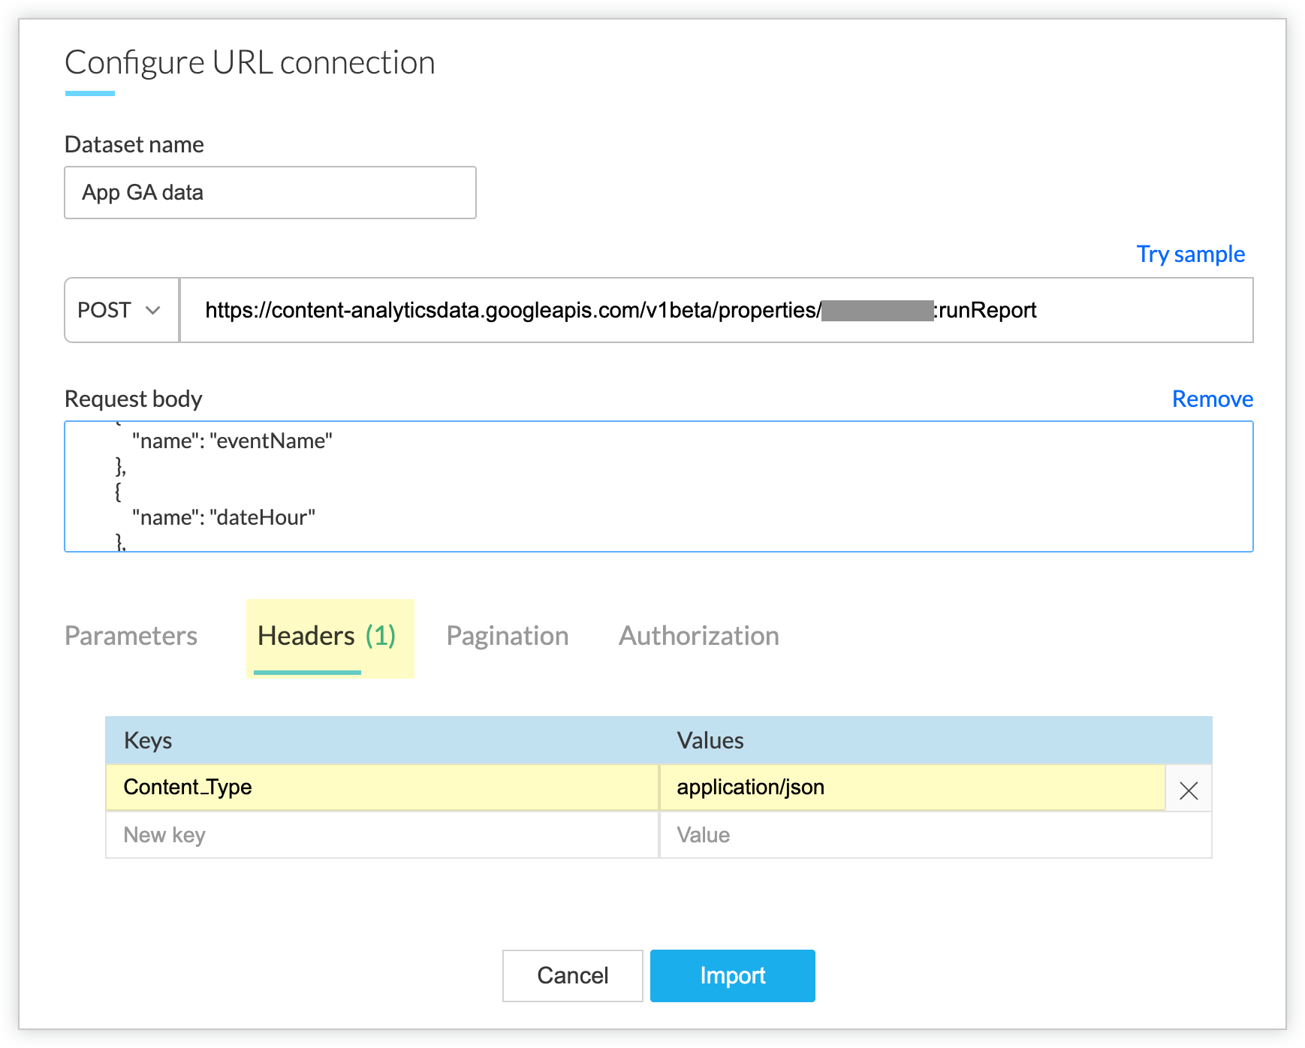Switch to the Parameters tab

[131, 636]
